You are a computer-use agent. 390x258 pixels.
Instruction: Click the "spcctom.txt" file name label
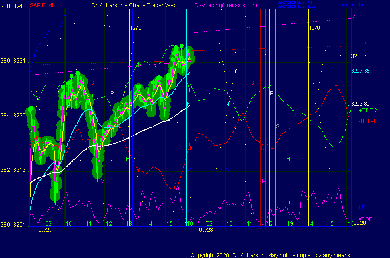tap(351, 5)
